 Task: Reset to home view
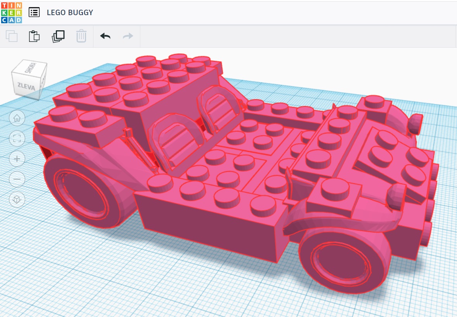coord(17,118)
